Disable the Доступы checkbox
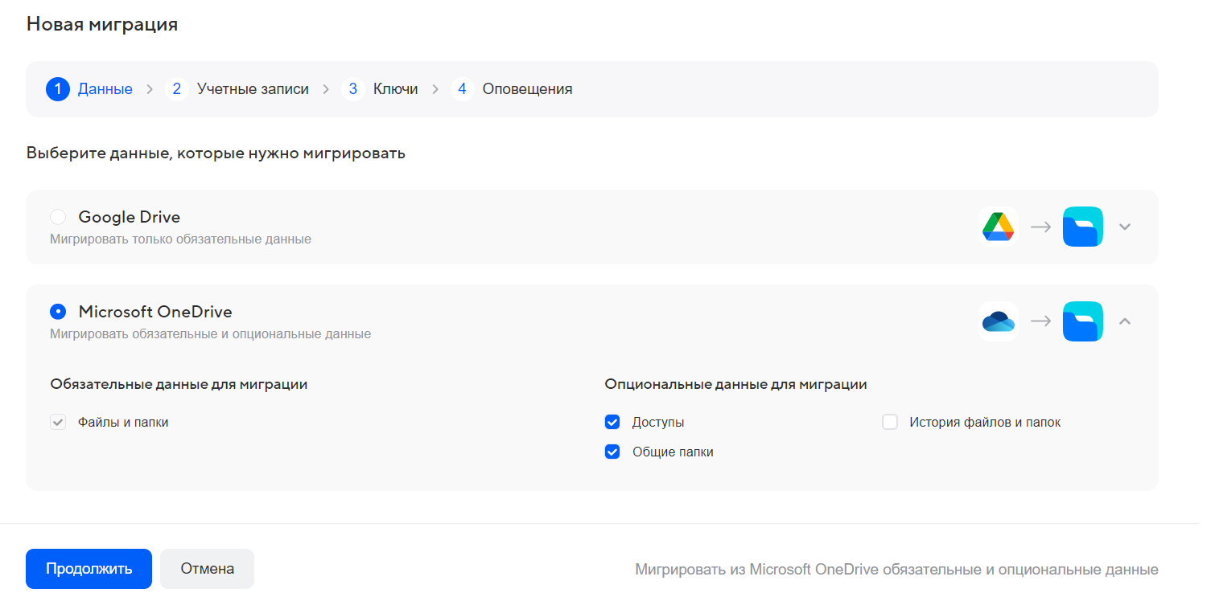 pyautogui.click(x=612, y=421)
